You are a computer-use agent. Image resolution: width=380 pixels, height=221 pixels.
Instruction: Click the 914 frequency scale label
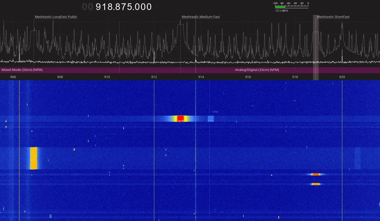[201, 77]
